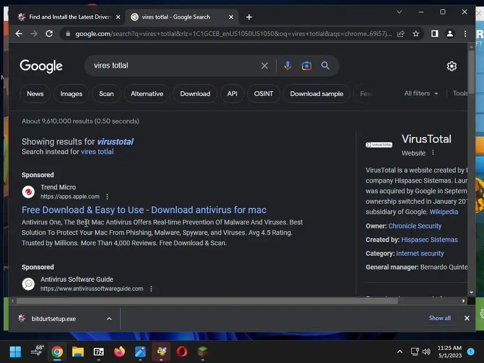Screen dimensions: 484x363
Task: Select the Download filter chip
Action: coord(195,94)
